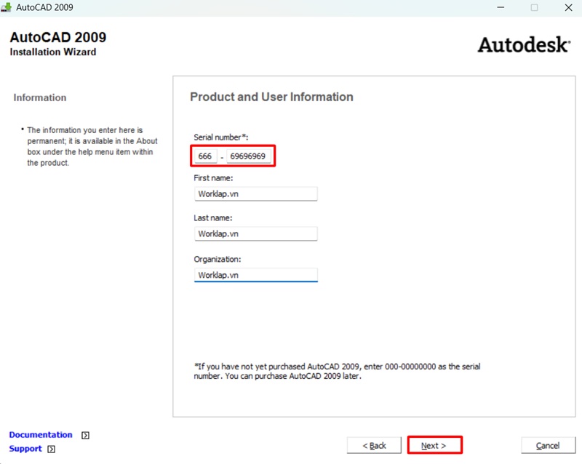Image resolution: width=582 pixels, height=464 pixels.
Task: Click the Autodesk logo
Action: coord(523,45)
